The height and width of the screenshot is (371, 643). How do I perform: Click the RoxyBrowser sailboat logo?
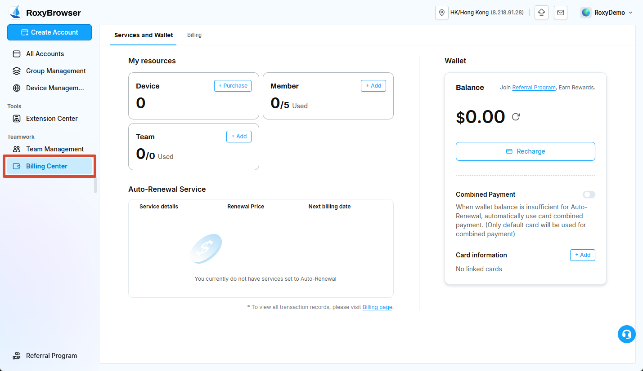coord(15,12)
